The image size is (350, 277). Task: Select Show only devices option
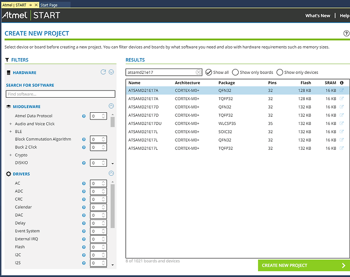(280, 72)
